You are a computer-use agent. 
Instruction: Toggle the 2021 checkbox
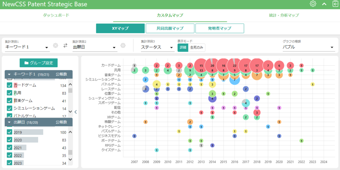tap(9, 147)
